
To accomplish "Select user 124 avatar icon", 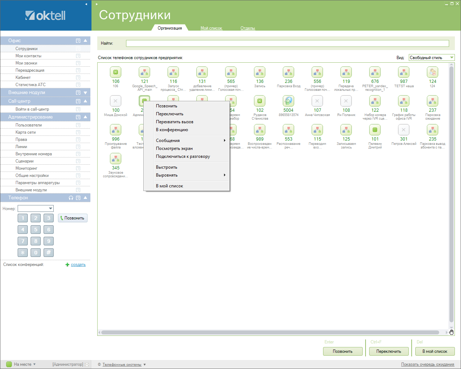I will click(x=433, y=72).
